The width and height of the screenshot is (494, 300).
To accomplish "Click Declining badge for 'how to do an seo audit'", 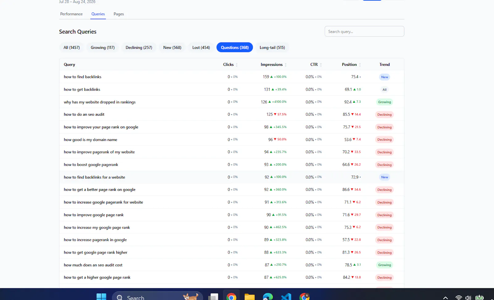I will pyautogui.click(x=384, y=114).
